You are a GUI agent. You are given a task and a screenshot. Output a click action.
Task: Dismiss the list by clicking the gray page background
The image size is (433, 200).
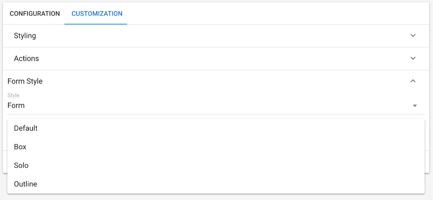[x=429, y=186]
